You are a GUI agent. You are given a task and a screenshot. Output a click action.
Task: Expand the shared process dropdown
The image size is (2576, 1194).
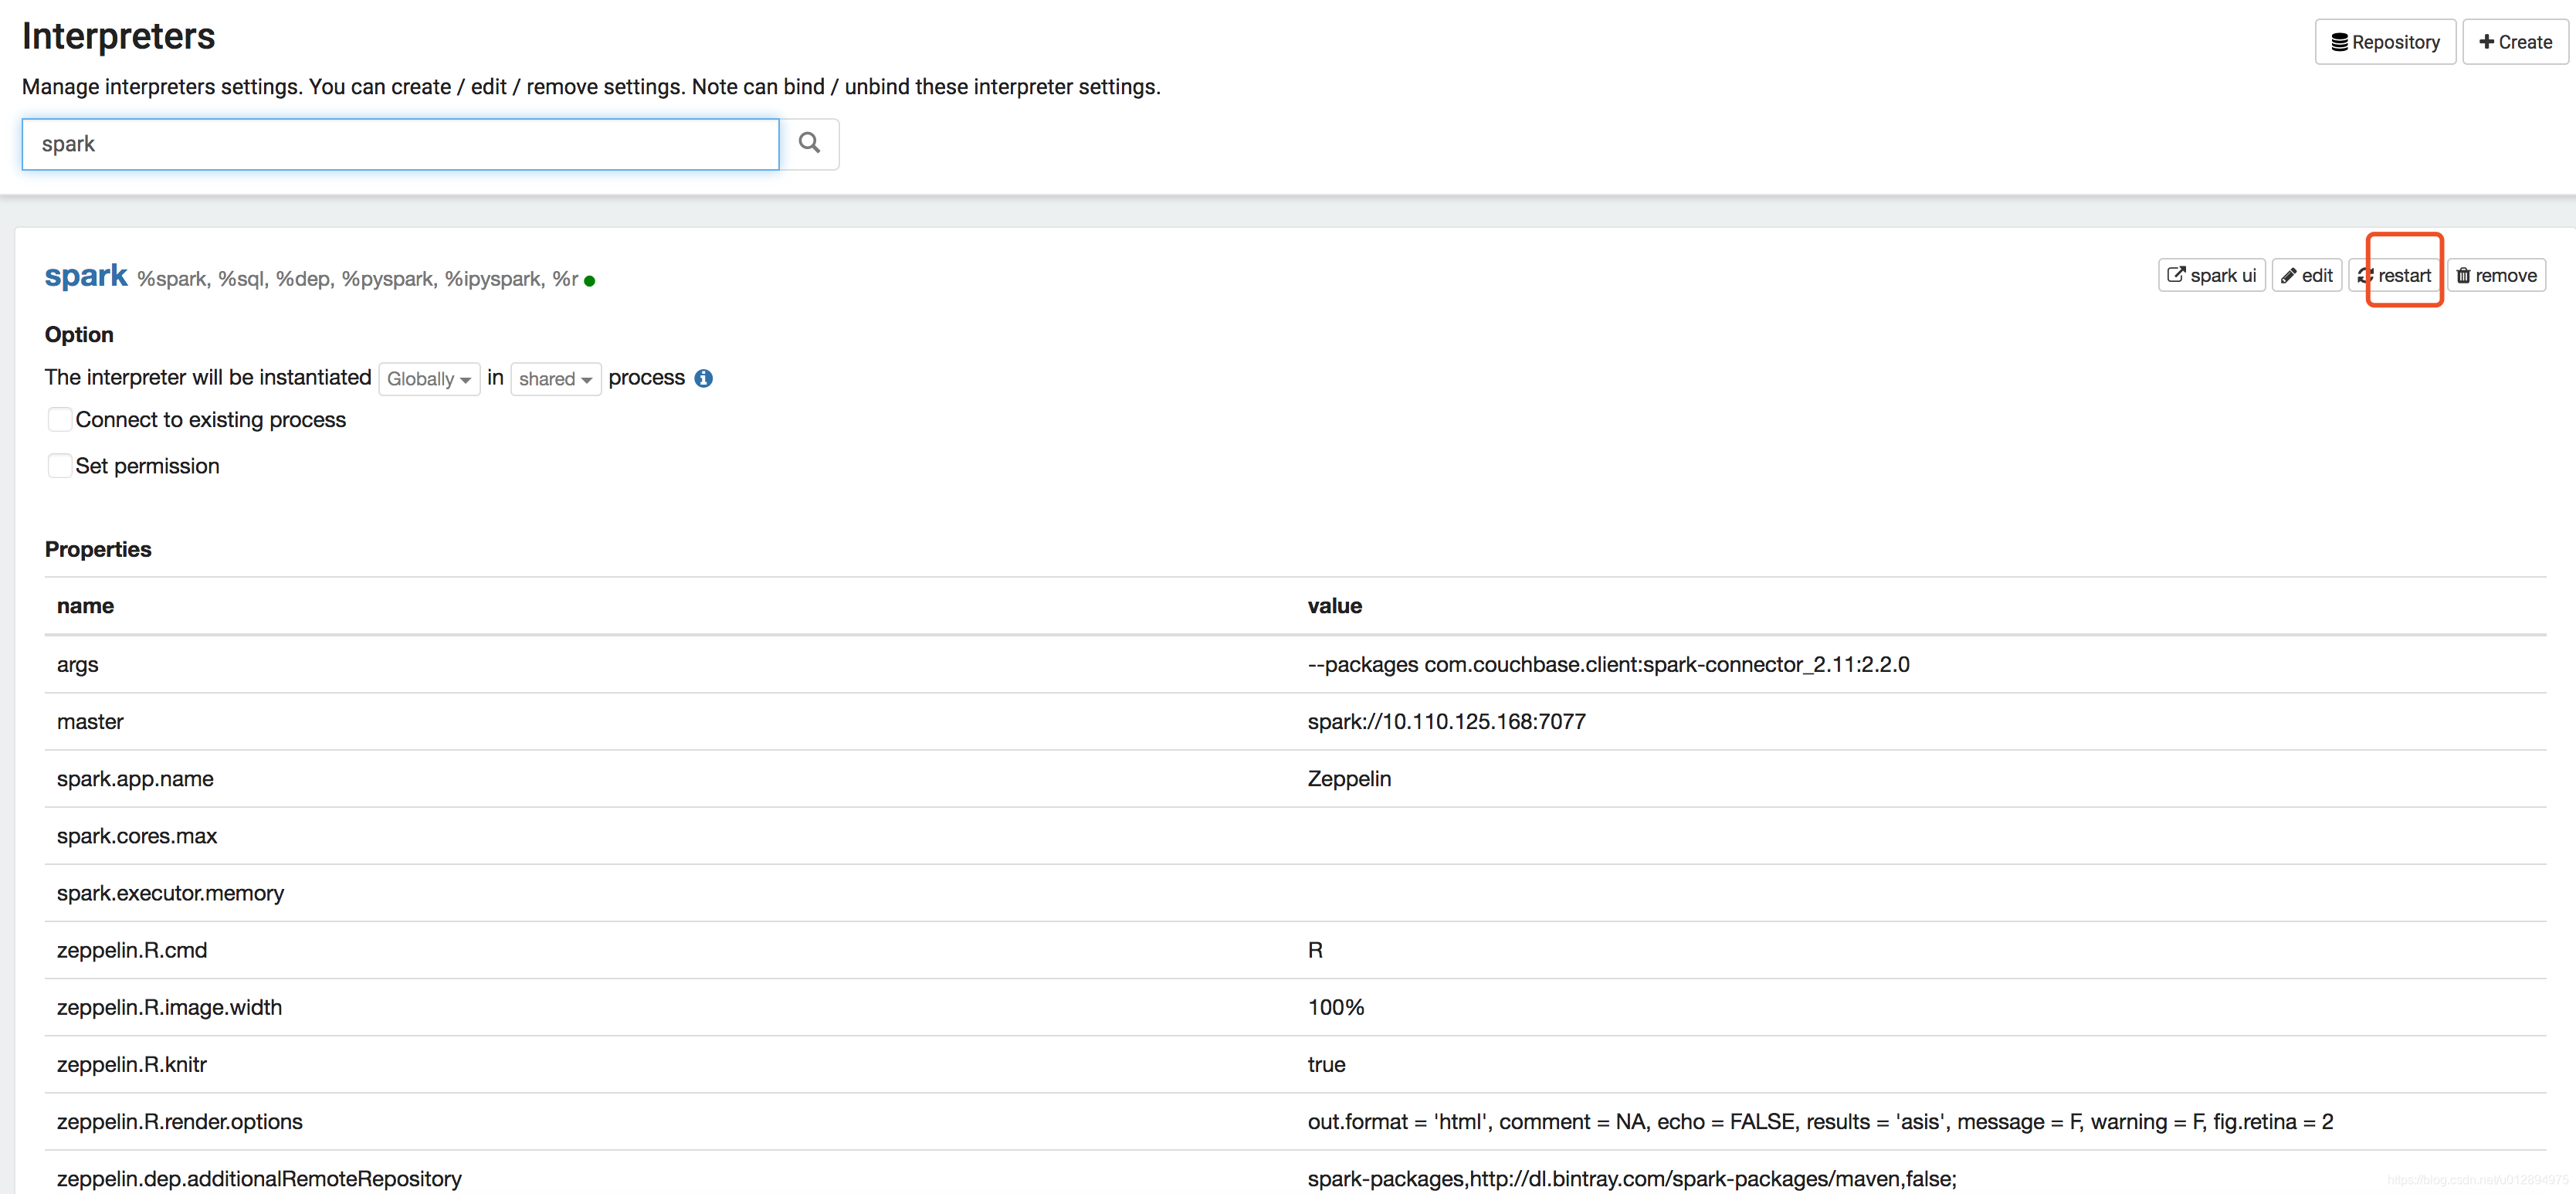click(x=555, y=379)
